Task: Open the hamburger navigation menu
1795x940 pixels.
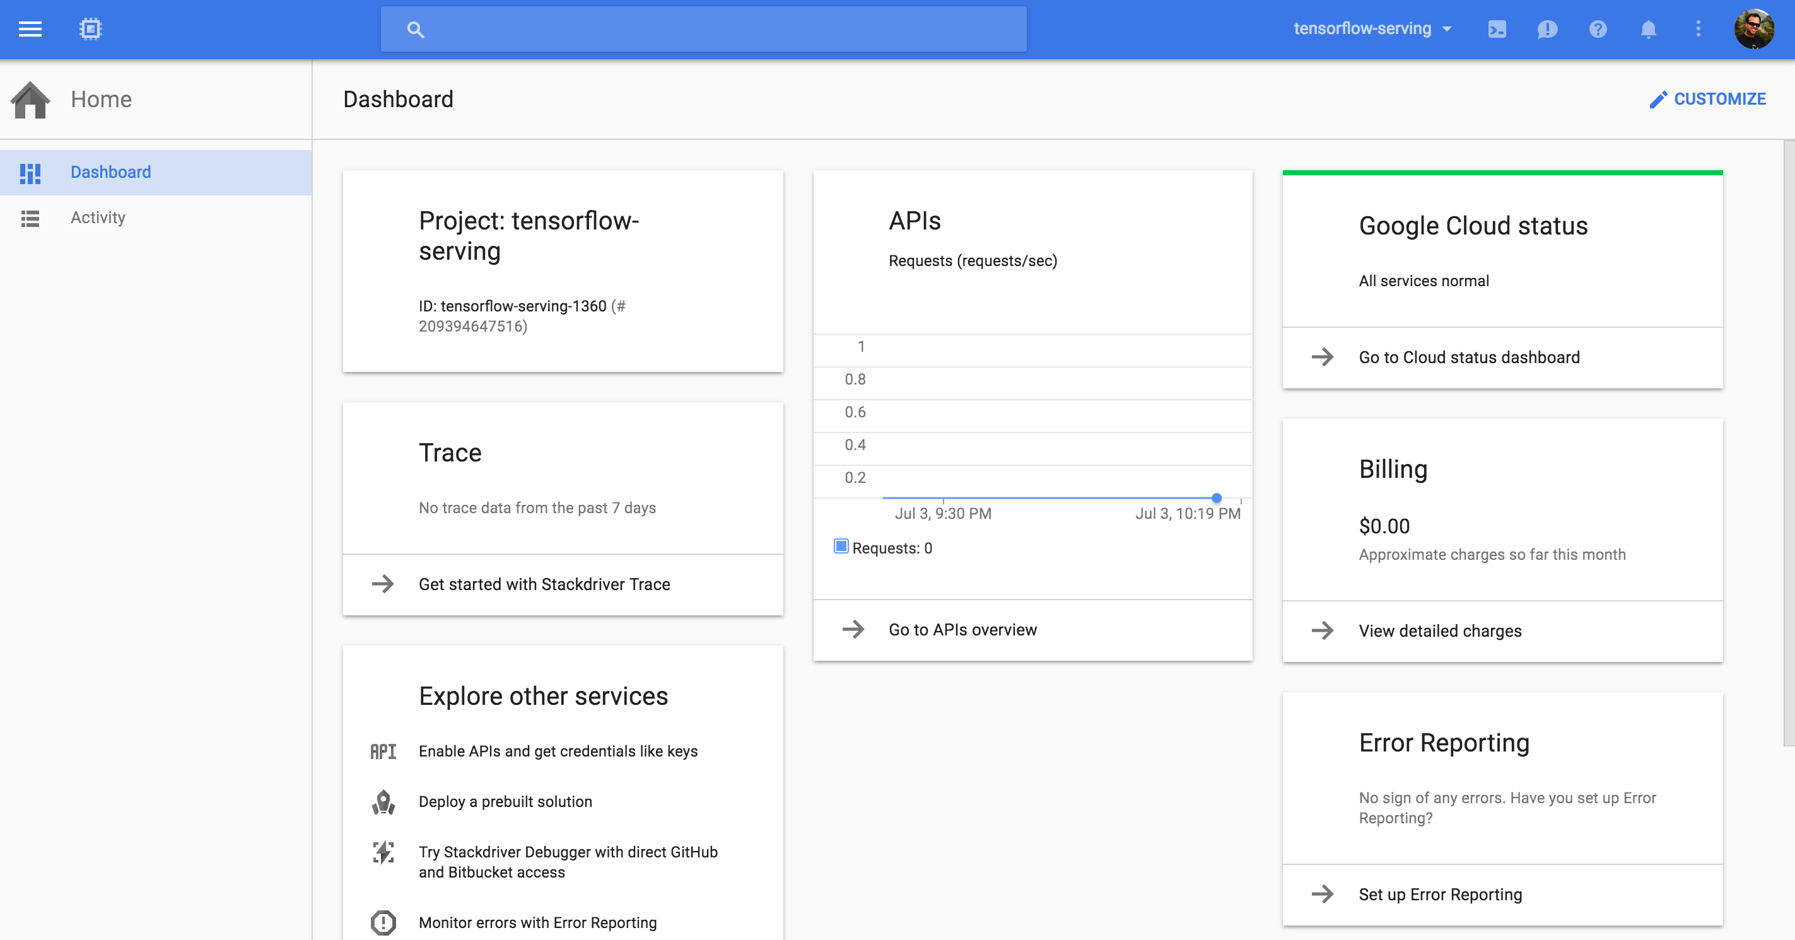Action: pyautogui.click(x=30, y=29)
